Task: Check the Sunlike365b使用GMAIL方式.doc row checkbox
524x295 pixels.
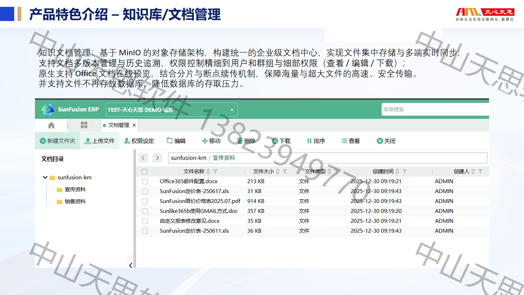Action: coord(145,211)
